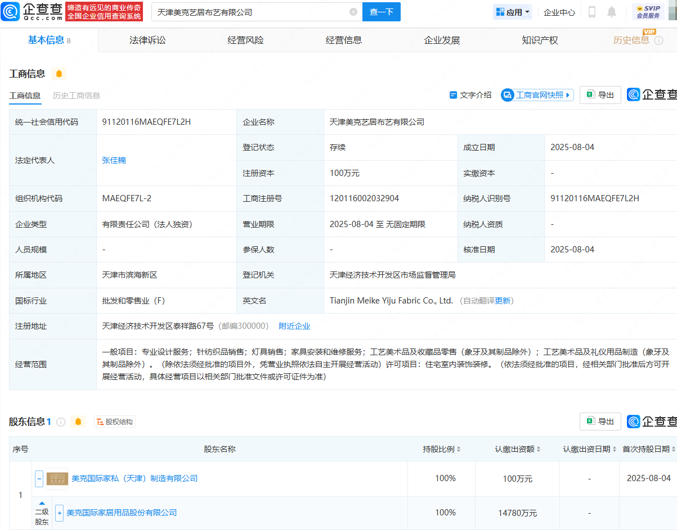Switch to the 法律诉讼 tab
The width and height of the screenshot is (677, 530).
(147, 40)
